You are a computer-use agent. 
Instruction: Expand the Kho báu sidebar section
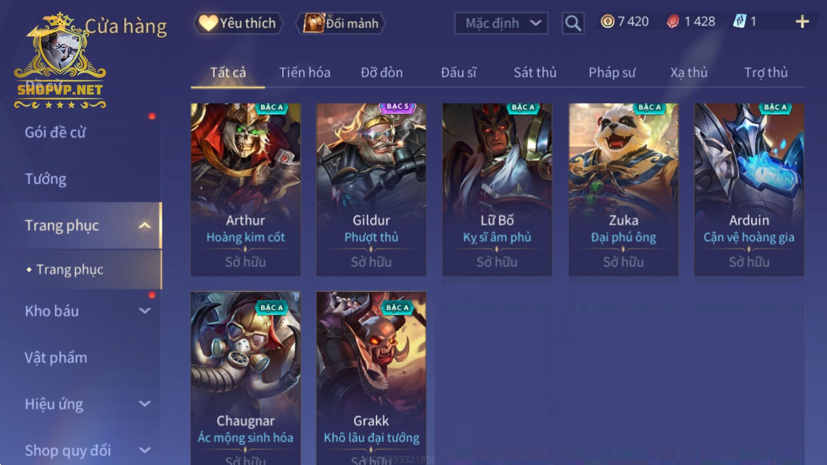point(145,311)
